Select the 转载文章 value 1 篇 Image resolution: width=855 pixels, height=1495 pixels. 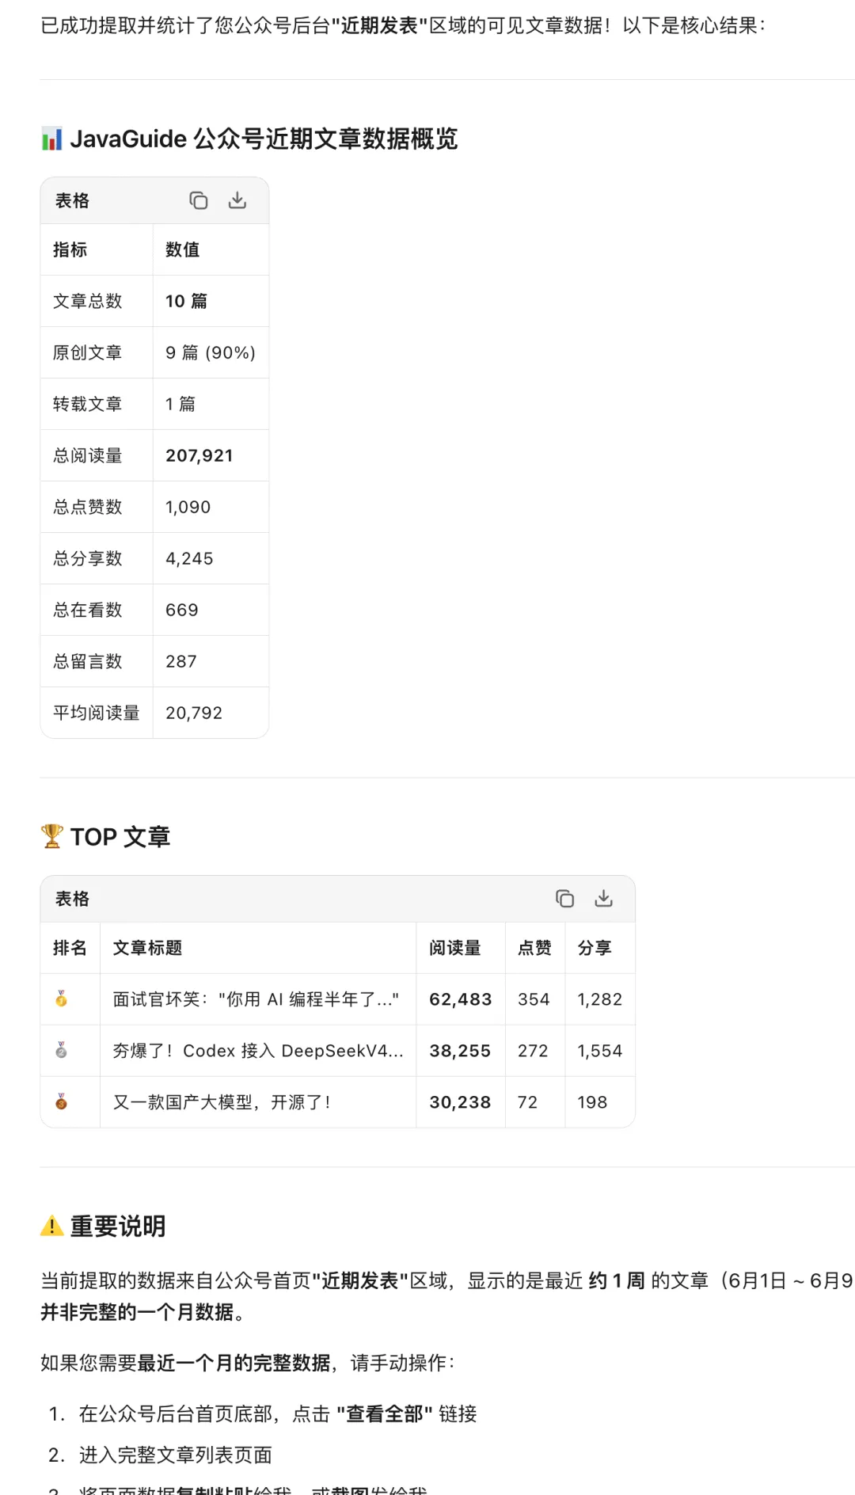point(180,404)
